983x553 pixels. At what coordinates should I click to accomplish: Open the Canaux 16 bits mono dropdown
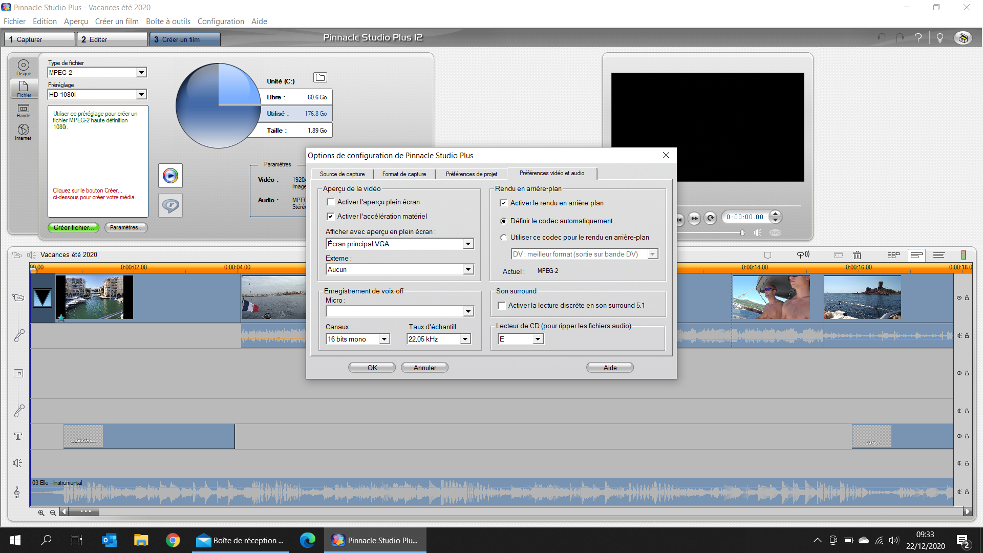click(384, 339)
